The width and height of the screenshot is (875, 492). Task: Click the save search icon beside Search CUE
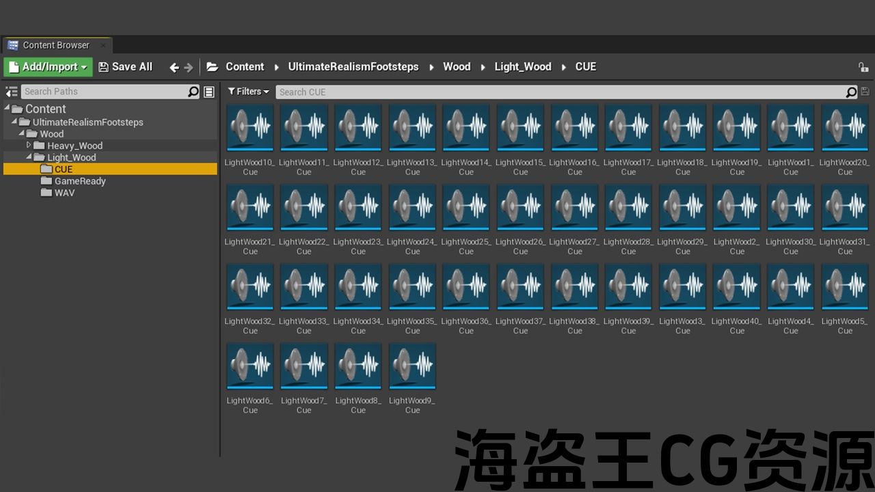(x=865, y=92)
